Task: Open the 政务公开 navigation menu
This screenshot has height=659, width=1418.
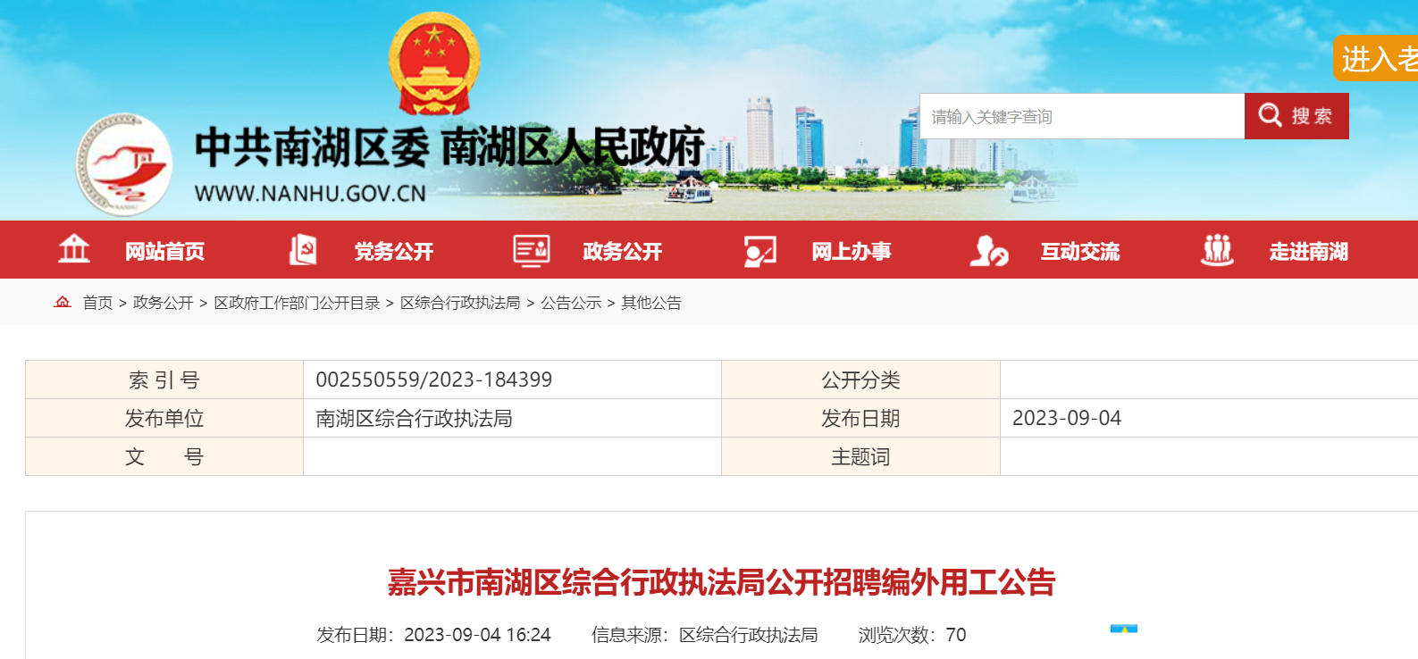Action: [x=623, y=252]
